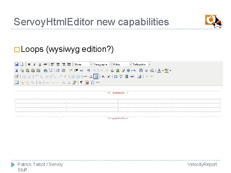Click the Help question-mark icon
This screenshot has height=173, width=231.
(128, 70)
